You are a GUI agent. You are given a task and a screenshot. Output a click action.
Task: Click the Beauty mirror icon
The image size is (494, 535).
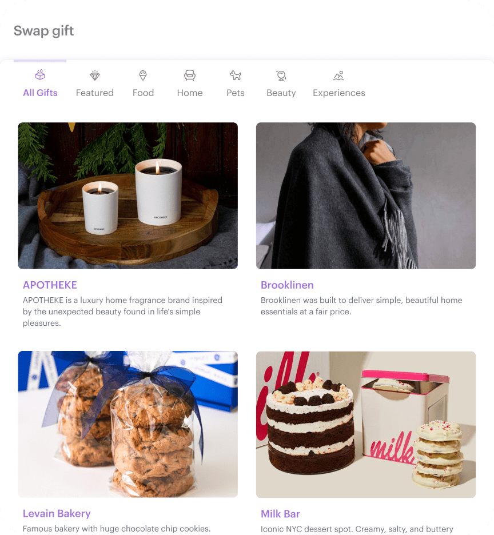click(x=281, y=75)
